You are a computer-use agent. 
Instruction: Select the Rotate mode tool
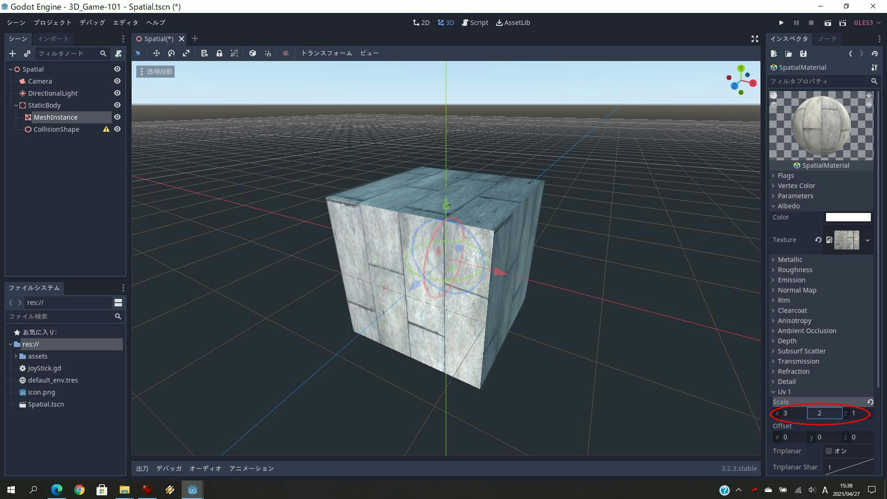[x=171, y=53]
